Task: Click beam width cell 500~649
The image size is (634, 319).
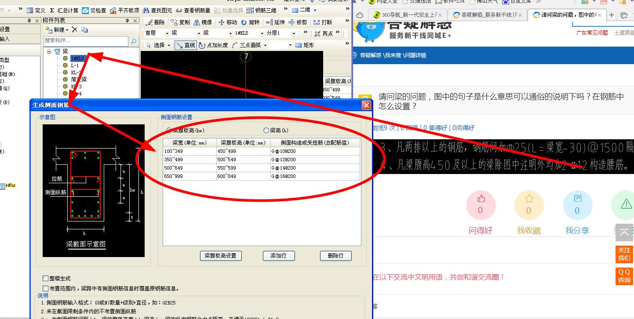Action: pos(189,168)
